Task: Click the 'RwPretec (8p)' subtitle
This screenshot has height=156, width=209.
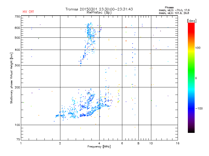Action: point(99,12)
